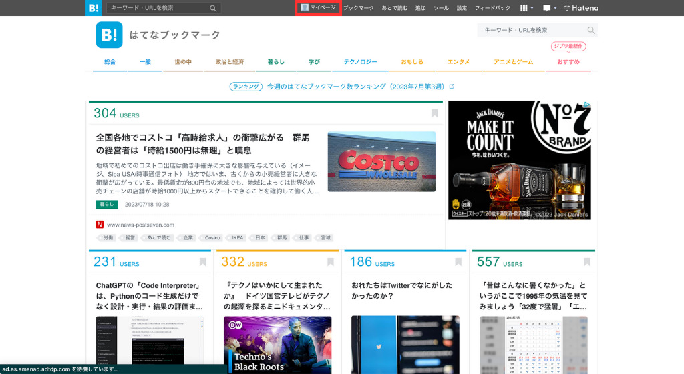Select the 一般 category tab
The width and height of the screenshot is (684, 374).
click(x=145, y=62)
